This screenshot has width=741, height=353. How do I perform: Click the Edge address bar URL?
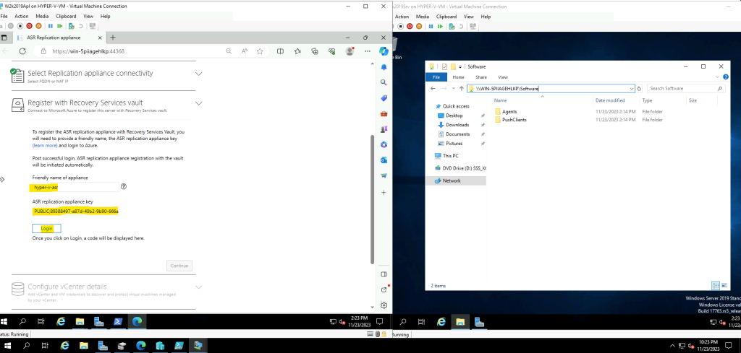(88, 51)
